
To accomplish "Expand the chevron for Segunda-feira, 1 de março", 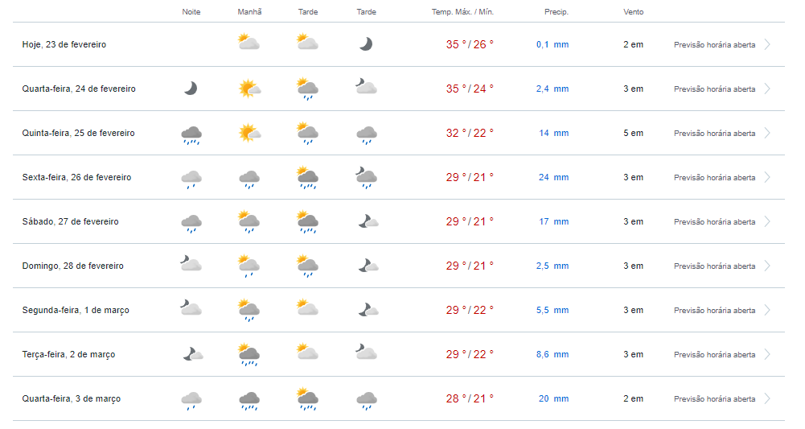I will click(767, 310).
